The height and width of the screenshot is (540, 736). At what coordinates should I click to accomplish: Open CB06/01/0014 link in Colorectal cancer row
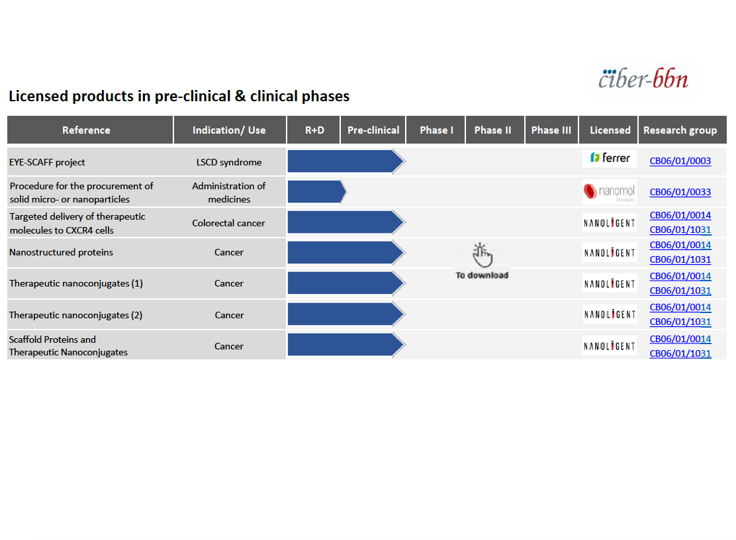(680, 215)
